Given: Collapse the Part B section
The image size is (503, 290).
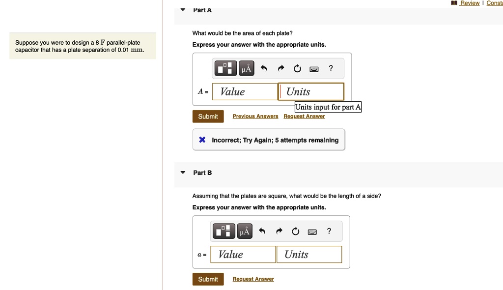Looking at the screenshot, I should (183, 173).
